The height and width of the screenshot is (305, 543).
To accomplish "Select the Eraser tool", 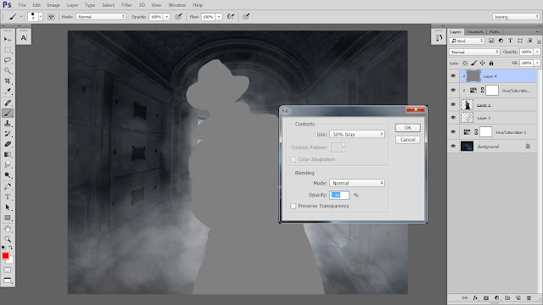I will (x=8, y=144).
